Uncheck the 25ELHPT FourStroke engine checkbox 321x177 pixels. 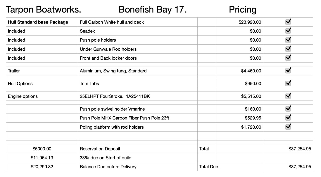[288, 96]
